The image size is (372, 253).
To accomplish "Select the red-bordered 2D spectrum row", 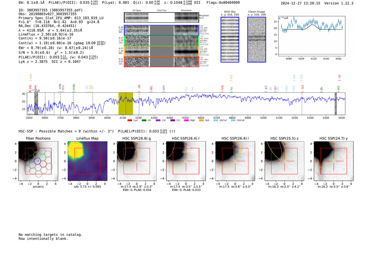I will 161,62.
